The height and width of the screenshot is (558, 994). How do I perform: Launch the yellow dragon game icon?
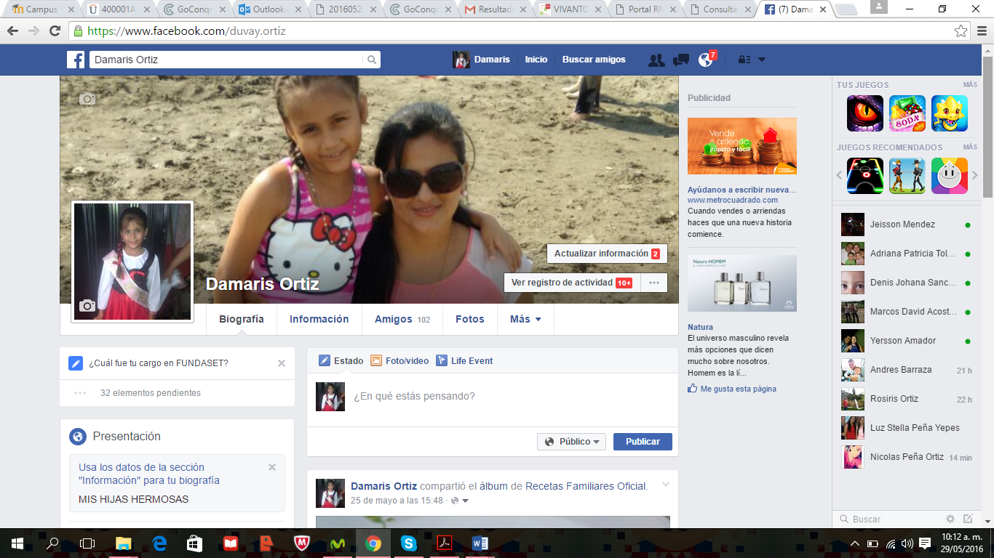950,113
